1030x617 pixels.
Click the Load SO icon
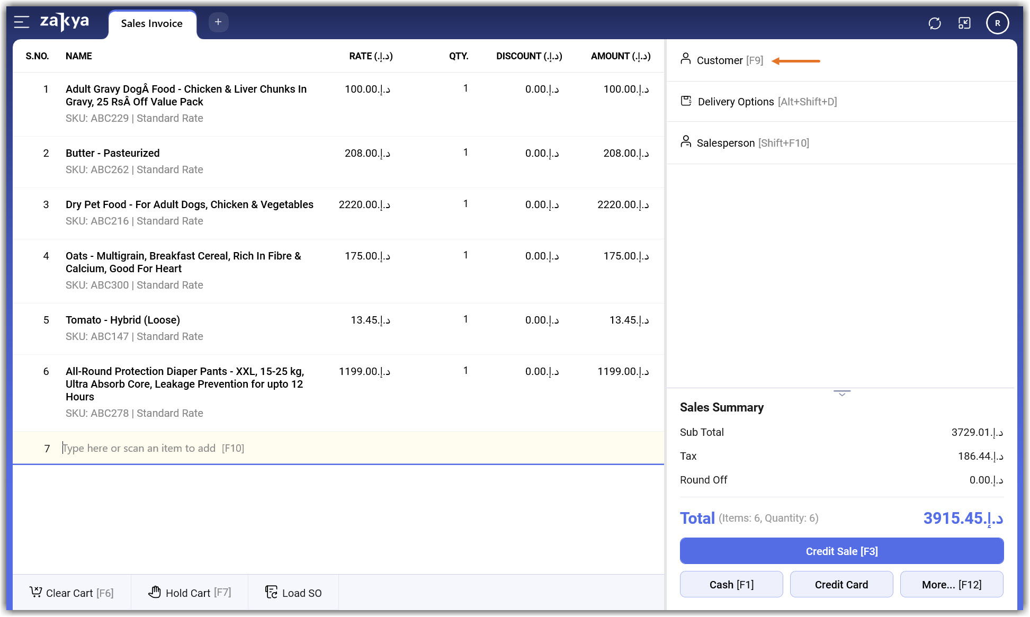(271, 592)
